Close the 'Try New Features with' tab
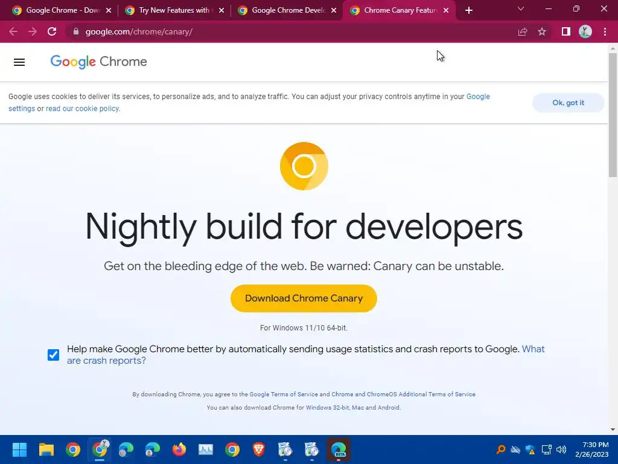This screenshot has height=464, width=618. tap(221, 10)
